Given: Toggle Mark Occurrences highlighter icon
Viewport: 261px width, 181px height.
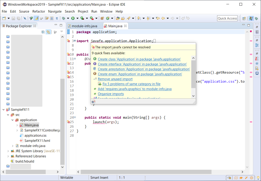Looking at the screenshot, I should click(x=37, y=18).
